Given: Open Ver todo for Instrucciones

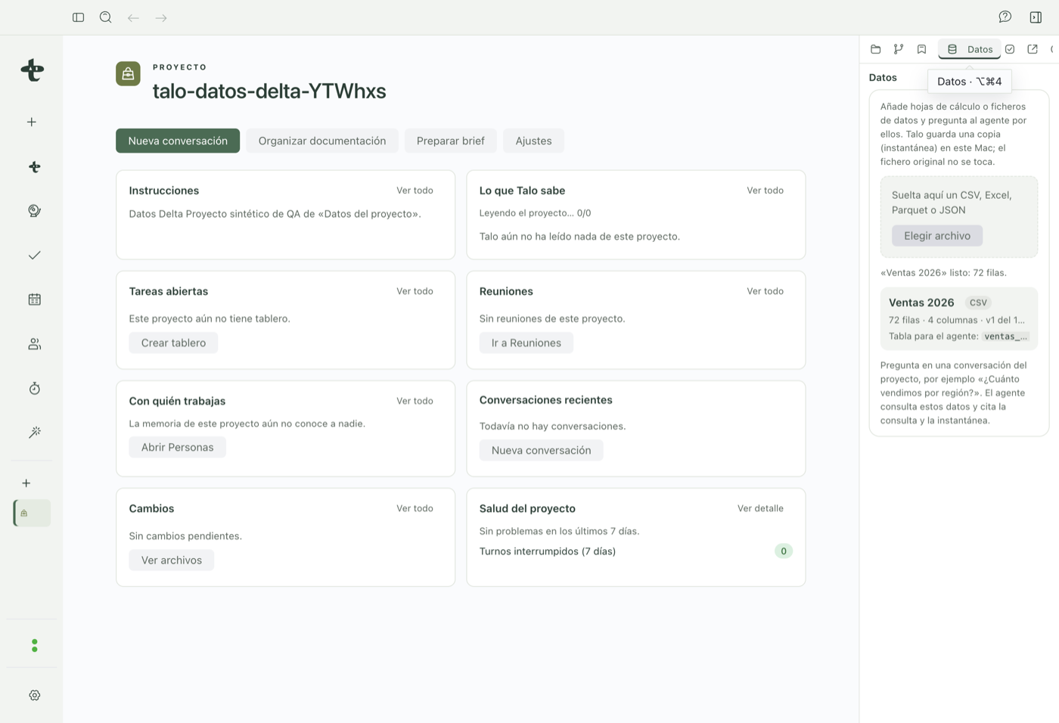Looking at the screenshot, I should tap(415, 191).
